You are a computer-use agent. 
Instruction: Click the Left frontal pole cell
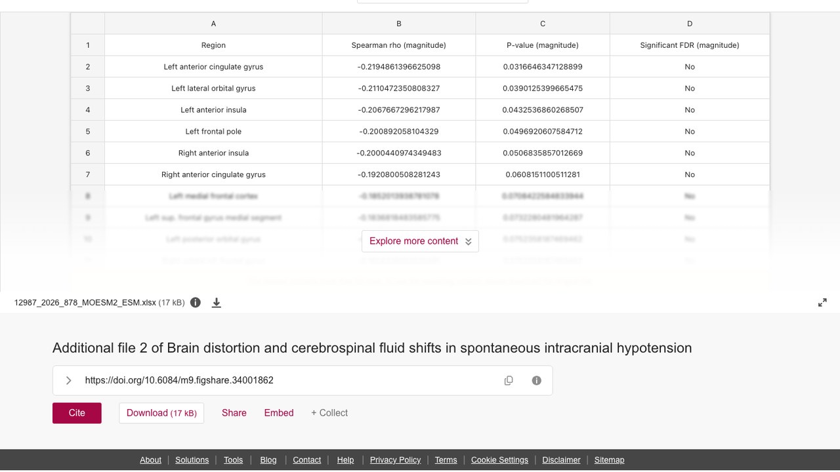(x=213, y=131)
